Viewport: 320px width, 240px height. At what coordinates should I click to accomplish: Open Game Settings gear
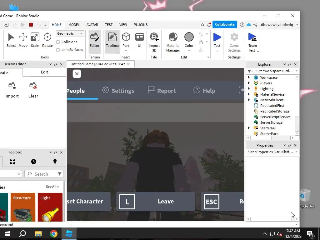tap(234, 42)
